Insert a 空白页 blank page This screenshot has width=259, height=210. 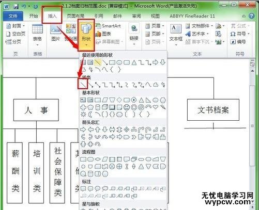pos(16,34)
